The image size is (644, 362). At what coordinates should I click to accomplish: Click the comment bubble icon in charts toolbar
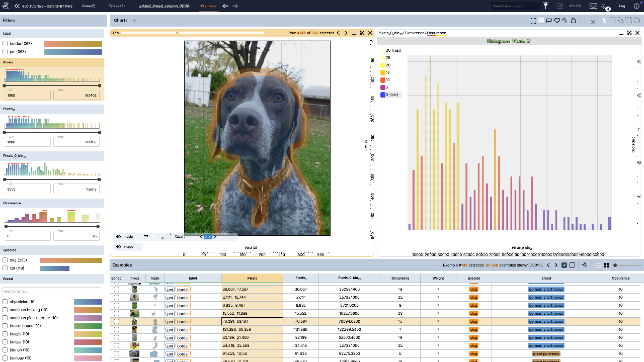(549, 21)
